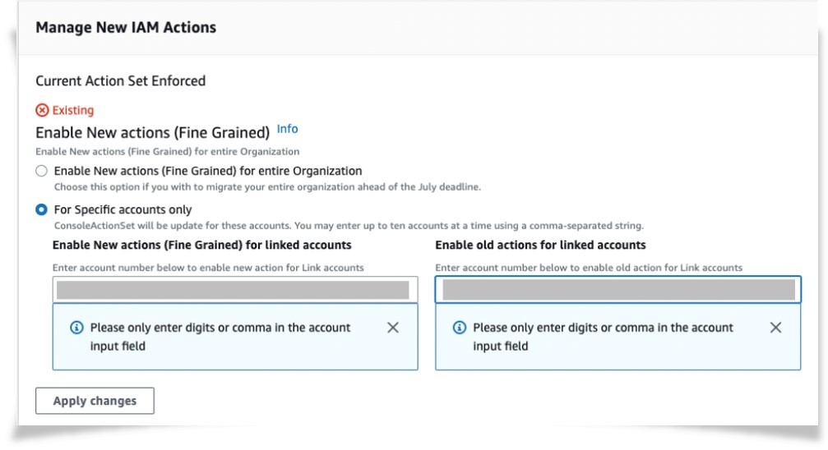Select Enable New actions for entire Organization
This screenshot has height=450, width=828.
coord(41,172)
